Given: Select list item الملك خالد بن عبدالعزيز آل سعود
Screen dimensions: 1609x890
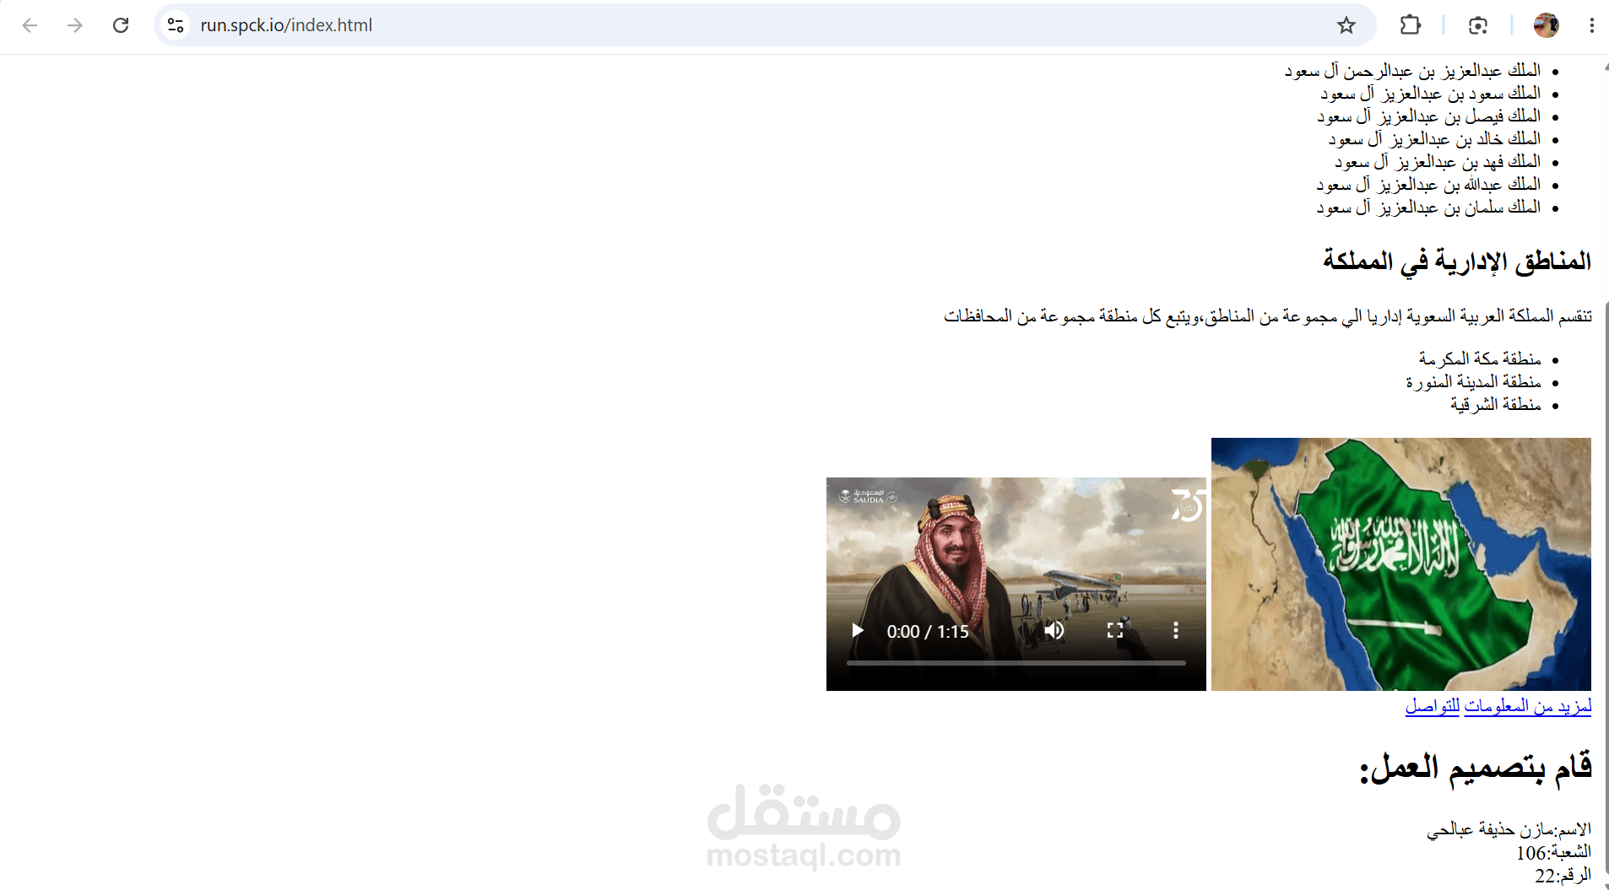Looking at the screenshot, I should (x=1434, y=139).
